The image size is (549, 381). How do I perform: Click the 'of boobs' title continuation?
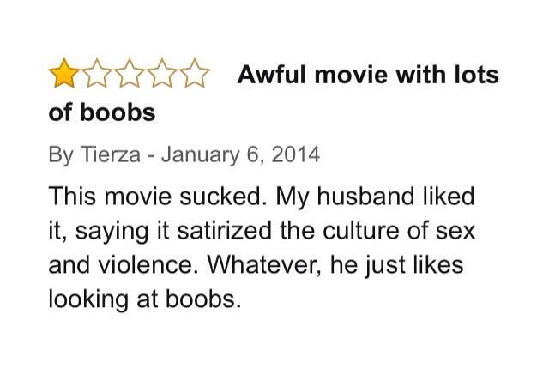[102, 112]
